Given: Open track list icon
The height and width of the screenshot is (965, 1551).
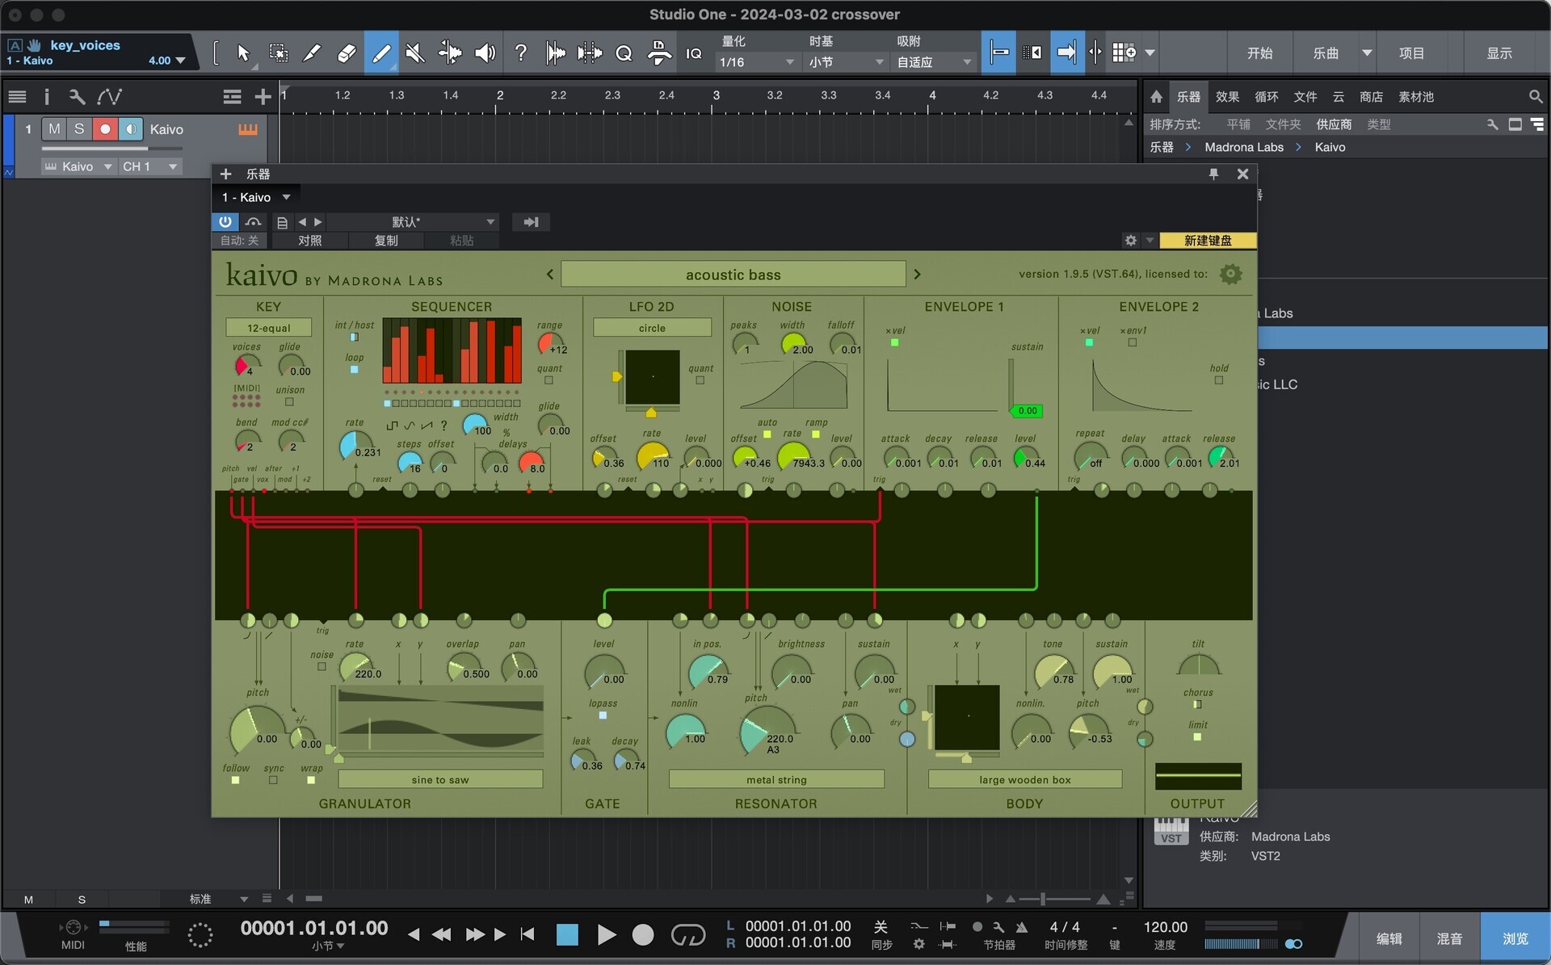Looking at the screenshot, I should coord(17,97).
